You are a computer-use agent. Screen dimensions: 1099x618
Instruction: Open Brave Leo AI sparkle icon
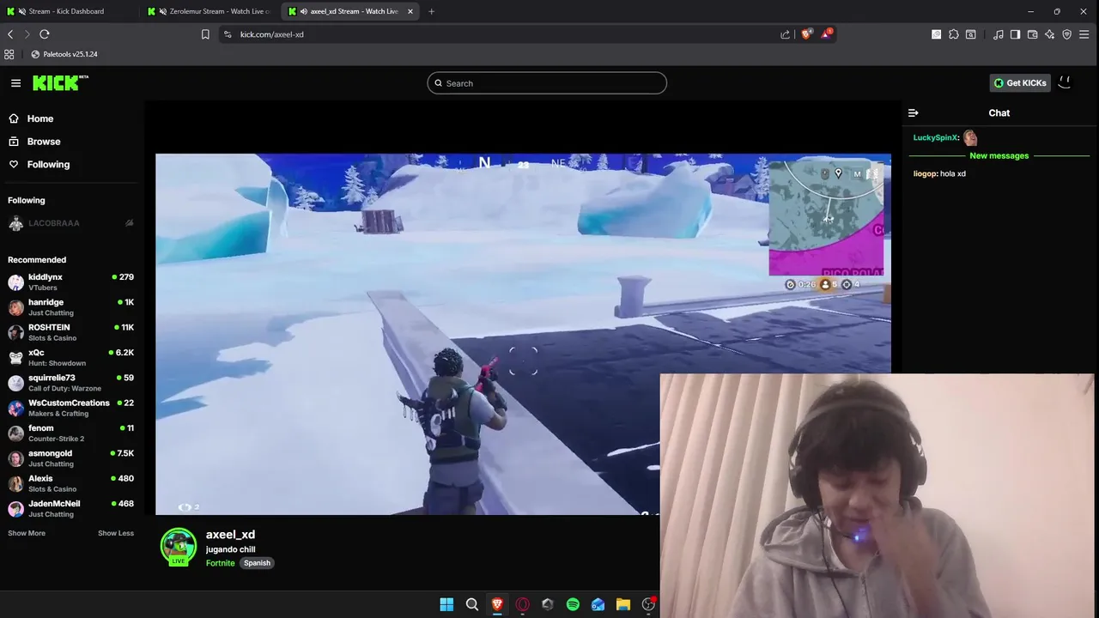click(x=1050, y=34)
